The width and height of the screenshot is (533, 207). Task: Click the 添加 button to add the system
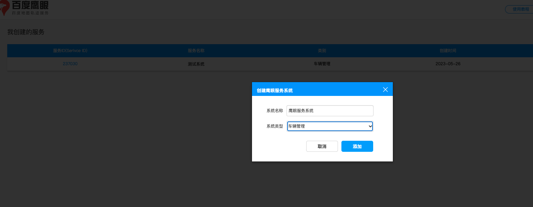pyautogui.click(x=357, y=146)
